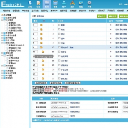Image resolution: width=128 pixels, height=128 pixels.
Task: Click the folder icon of ID 16 row
Action: (43, 52)
